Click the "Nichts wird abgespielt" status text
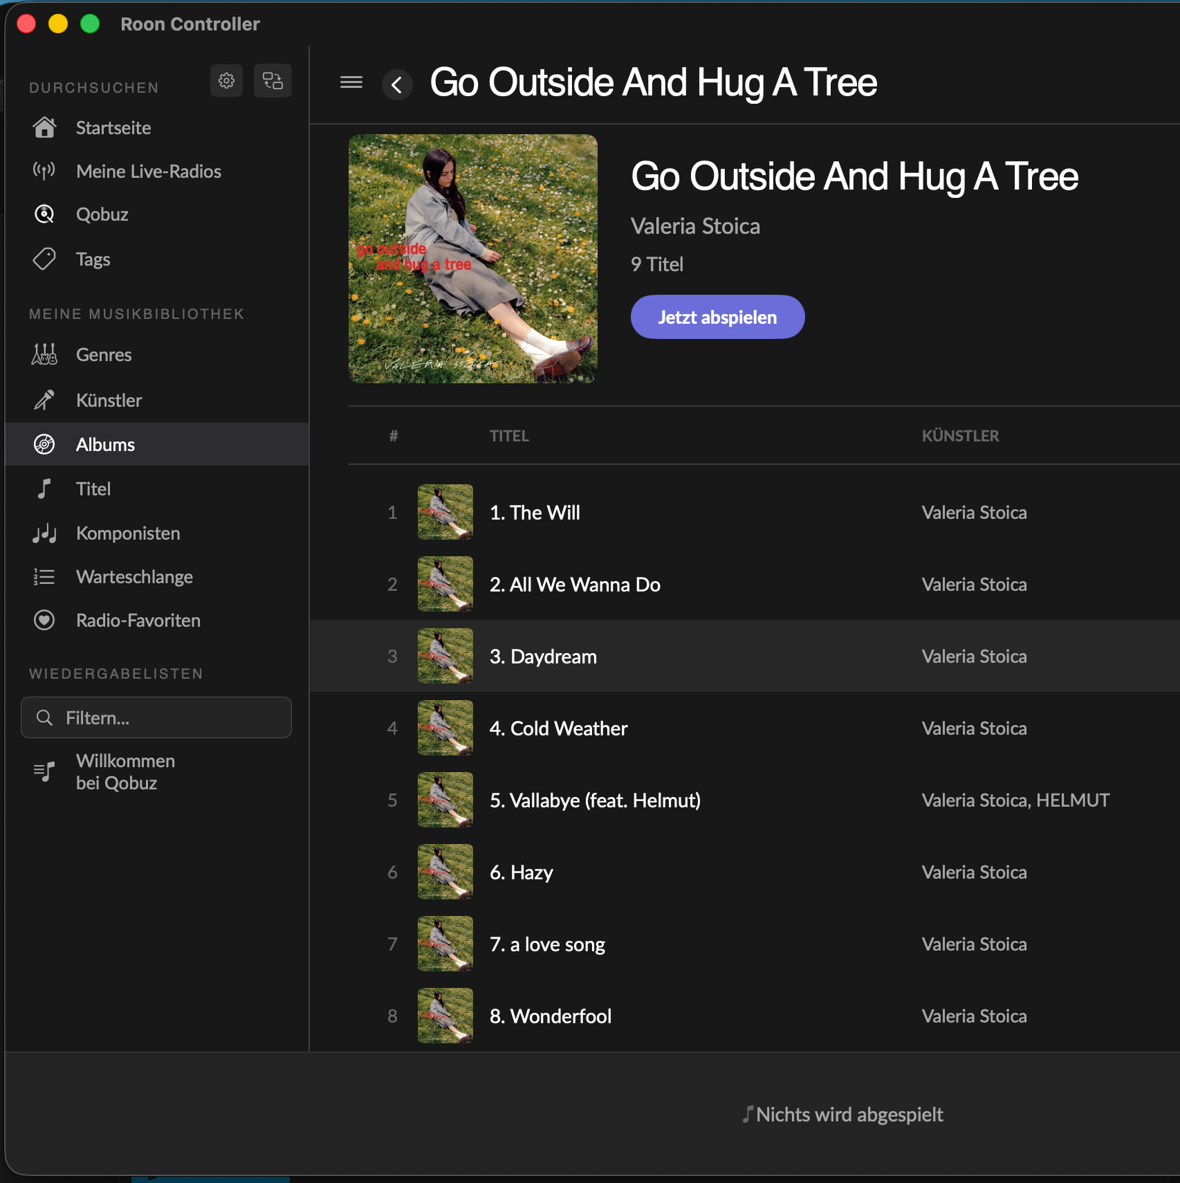The image size is (1180, 1183). tap(849, 1114)
